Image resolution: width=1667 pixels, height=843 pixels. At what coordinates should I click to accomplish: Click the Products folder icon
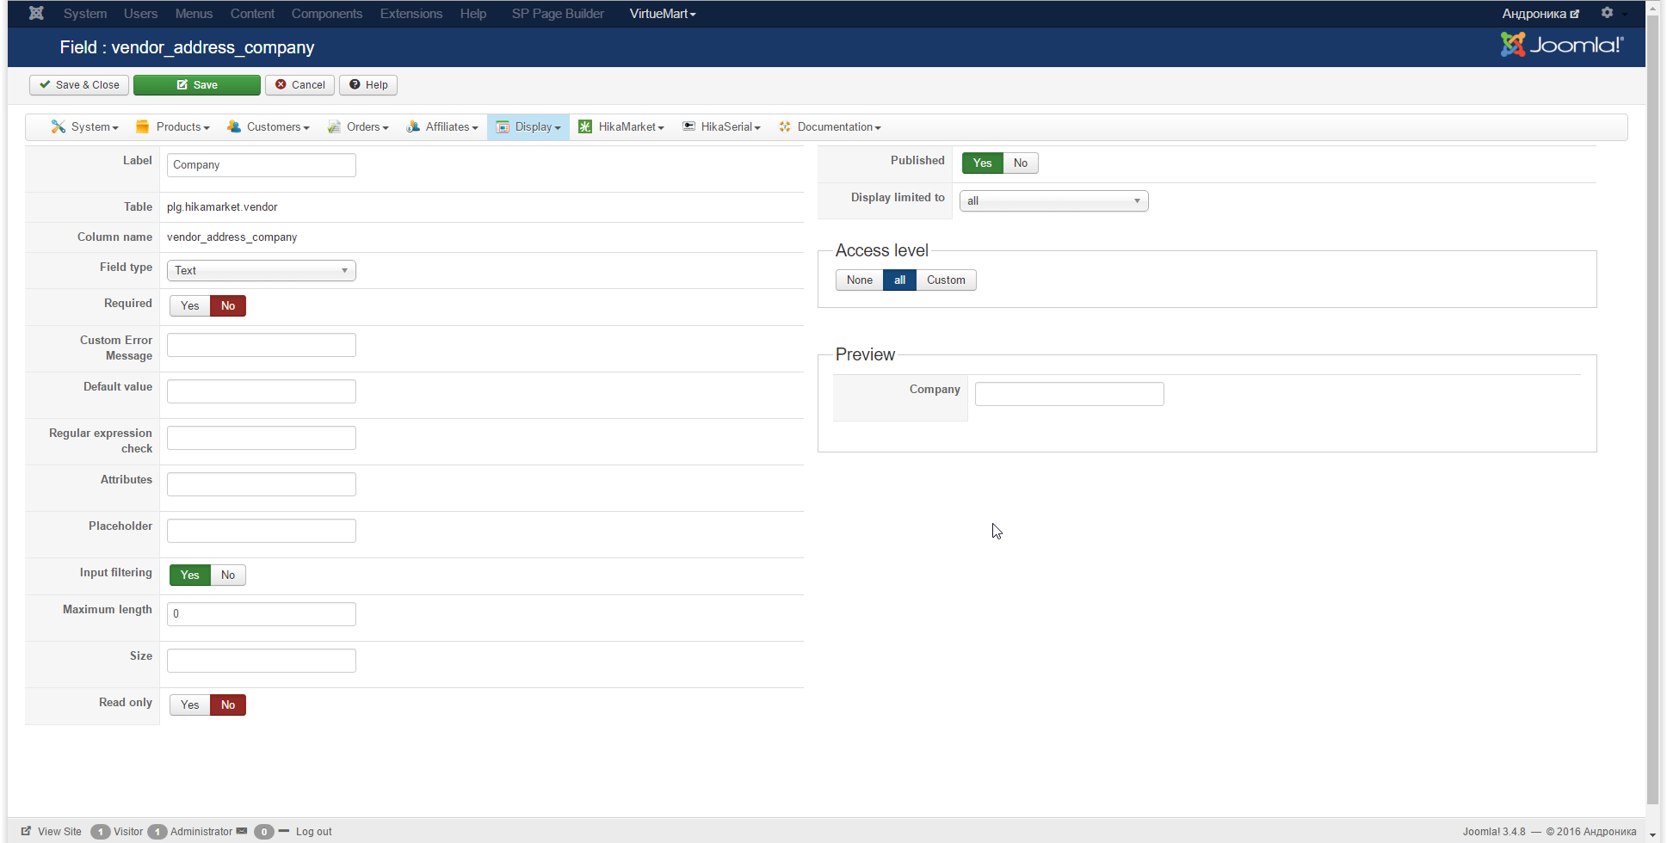(143, 126)
